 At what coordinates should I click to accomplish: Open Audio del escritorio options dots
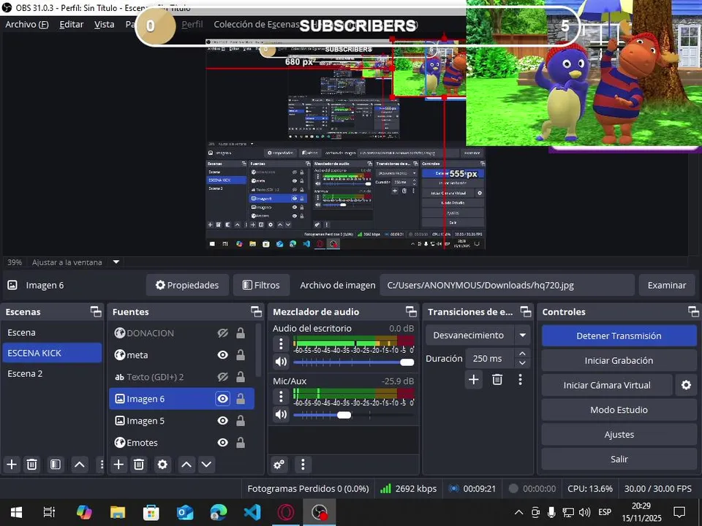[x=281, y=343]
